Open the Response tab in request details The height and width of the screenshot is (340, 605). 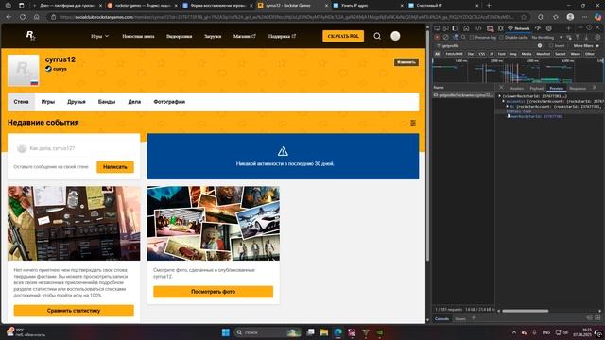[x=578, y=88]
